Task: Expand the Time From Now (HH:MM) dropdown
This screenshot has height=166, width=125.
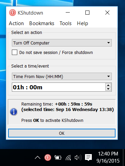Action: [x=62, y=76]
